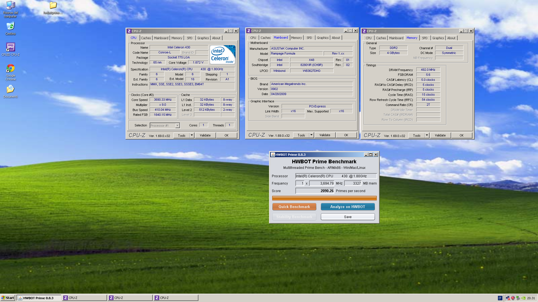Viewport: 538px width, 302px height.
Task: Click Validate in Memory CPU-Z window
Action: coord(440,135)
